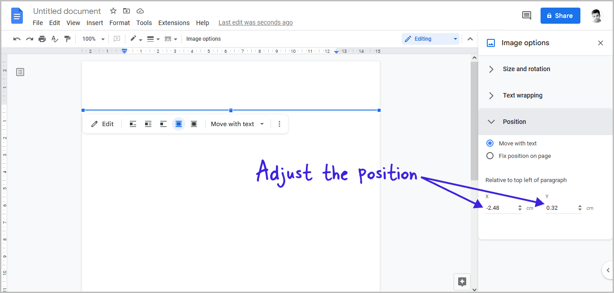Click the Share button
Image resolution: width=614 pixels, height=293 pixels.
(x=560, y=15)
